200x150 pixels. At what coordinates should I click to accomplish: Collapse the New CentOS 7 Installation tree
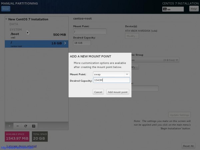pyautogui.click(x=6, y=19)
